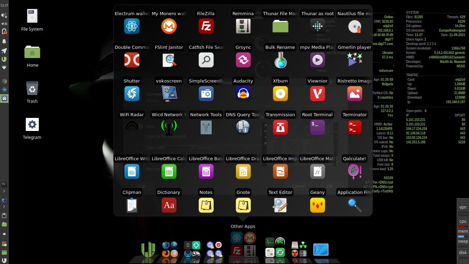The height and width of the screenshot is (264, 469).
Task: Open the Xfburn disc burning icon
Action: [x=280, y=93]
